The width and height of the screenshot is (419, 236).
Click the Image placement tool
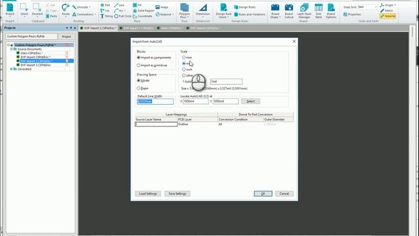coord(162,7)
